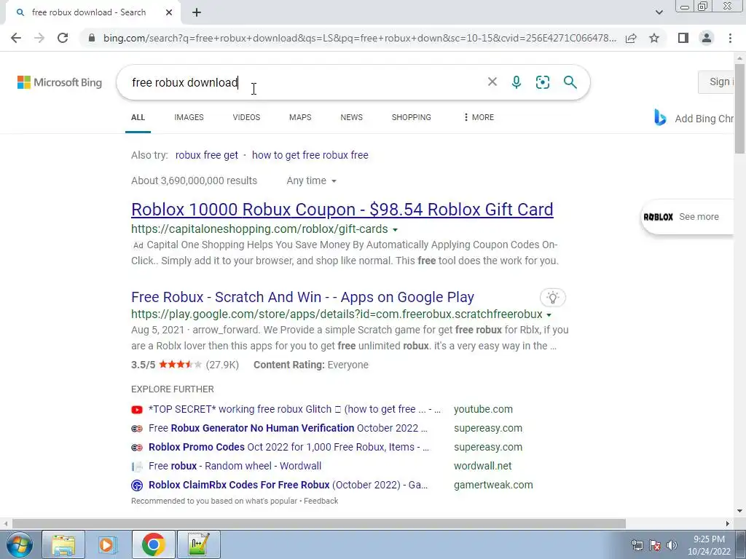The image size is (746, 559).
Task: Click inside the Bing search text field
Action: pyautogui.click(x=305, y=82)
